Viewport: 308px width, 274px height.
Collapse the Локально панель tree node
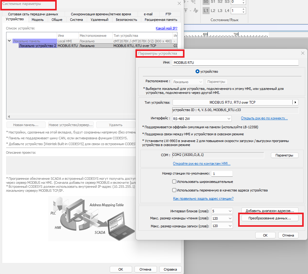tap(9, 41)
